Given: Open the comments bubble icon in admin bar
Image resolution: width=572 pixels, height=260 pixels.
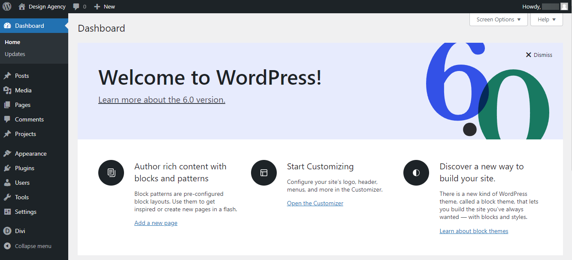Looking at the screenshot, I should [76, 6].
